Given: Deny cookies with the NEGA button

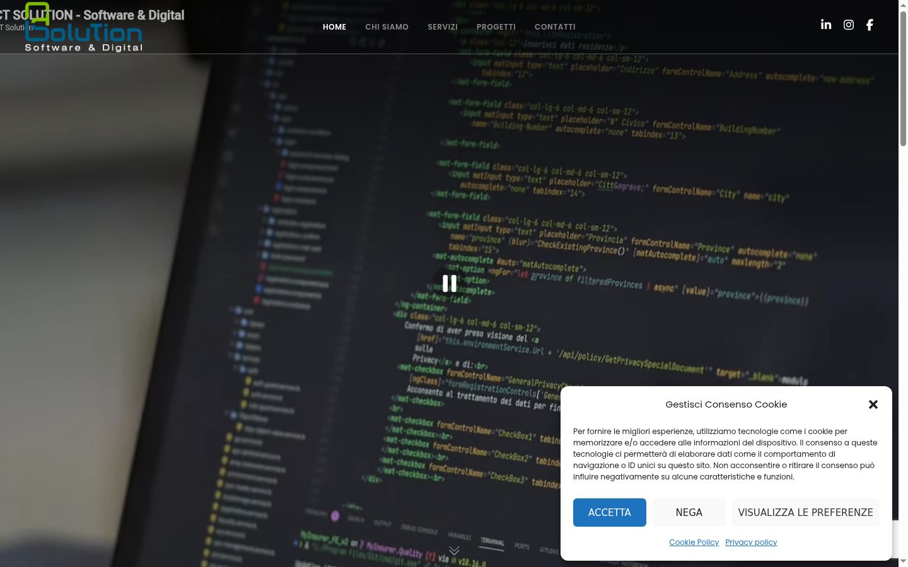Looking at the screenshot, I should pos(689,512).
